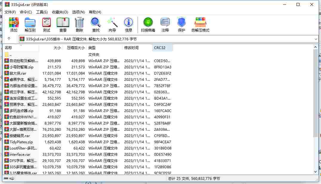Sort by 大小 column header
Image resolution: width=321 pixels, height=184 pixels.
pyautogui.click(x=51, y=48)
